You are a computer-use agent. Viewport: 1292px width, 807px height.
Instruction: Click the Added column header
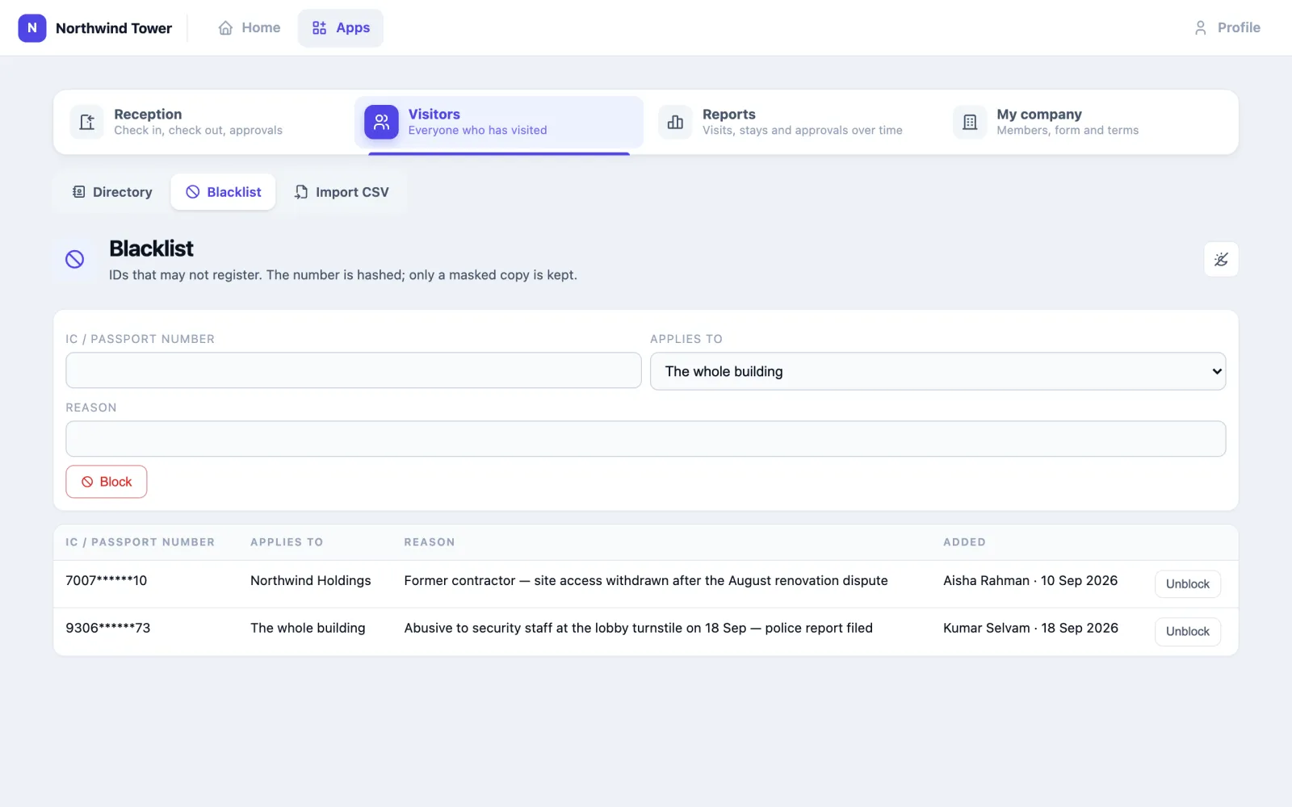(964, 542)
